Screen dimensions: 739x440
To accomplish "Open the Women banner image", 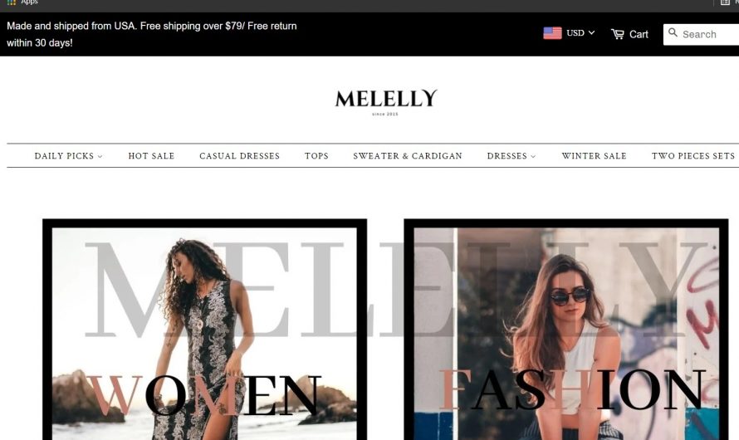I will click(204, 330).
